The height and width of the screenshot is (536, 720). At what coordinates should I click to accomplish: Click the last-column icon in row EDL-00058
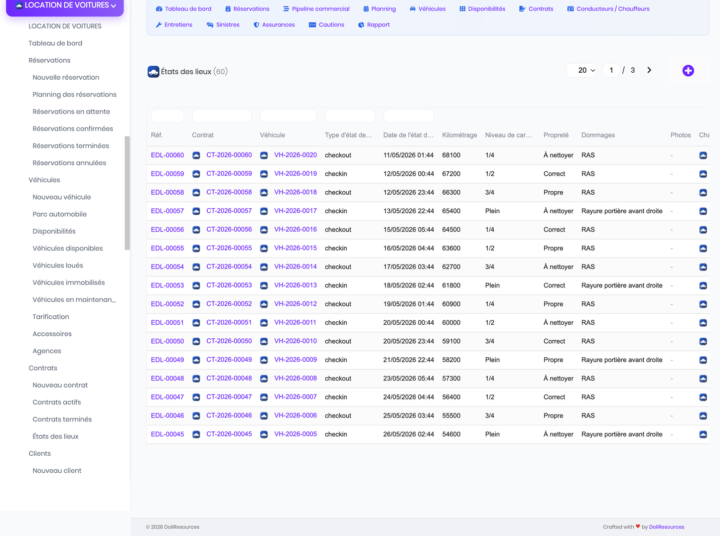(x=703, y=192)
